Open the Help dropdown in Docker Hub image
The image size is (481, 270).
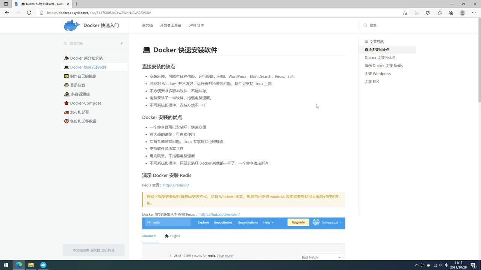268,222
